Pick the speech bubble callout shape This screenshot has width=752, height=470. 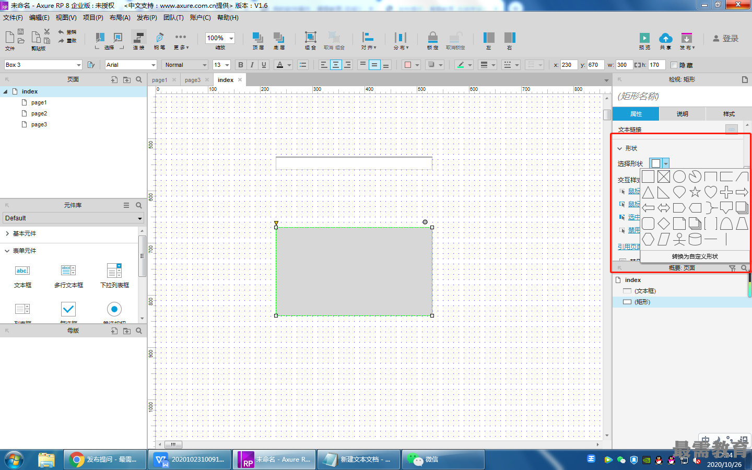coord(726,208)
